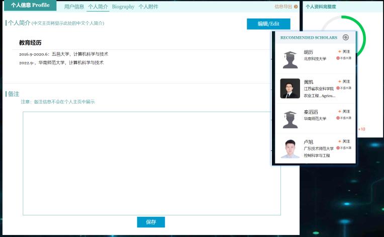Select the 个人简介 tab
This screenshot has height=237, width=384.
click(x=98, y=7)
